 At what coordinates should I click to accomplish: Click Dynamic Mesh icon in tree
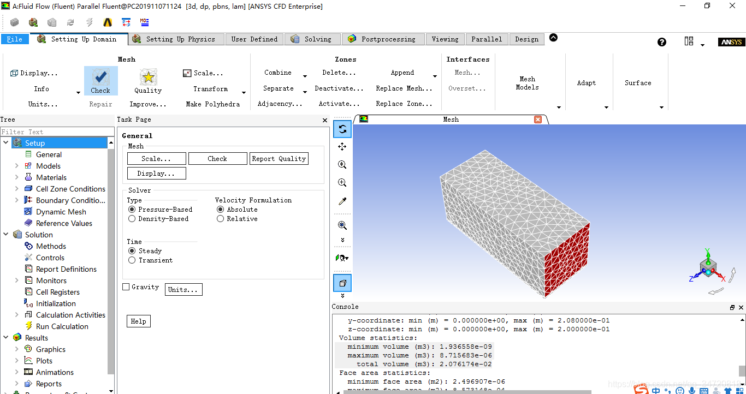[28, 212]
